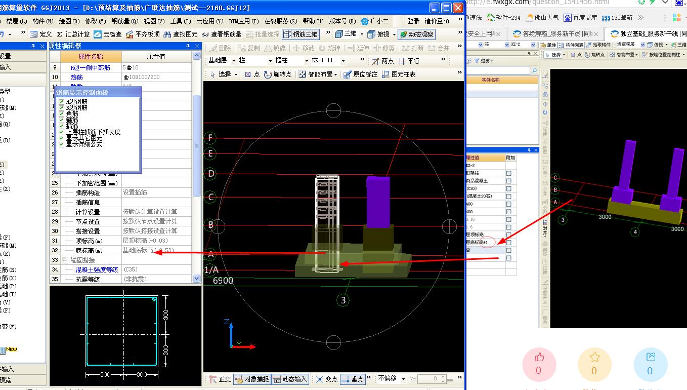Toggle 动态输入 dynamic input
The width and height of the screenshot is (687, 390).
(290, 379)
